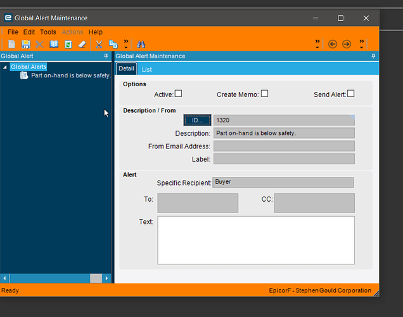403x317 pixels.
Task: Open toolbar overflow chevron left of back arrow
Action: point(317,44)
